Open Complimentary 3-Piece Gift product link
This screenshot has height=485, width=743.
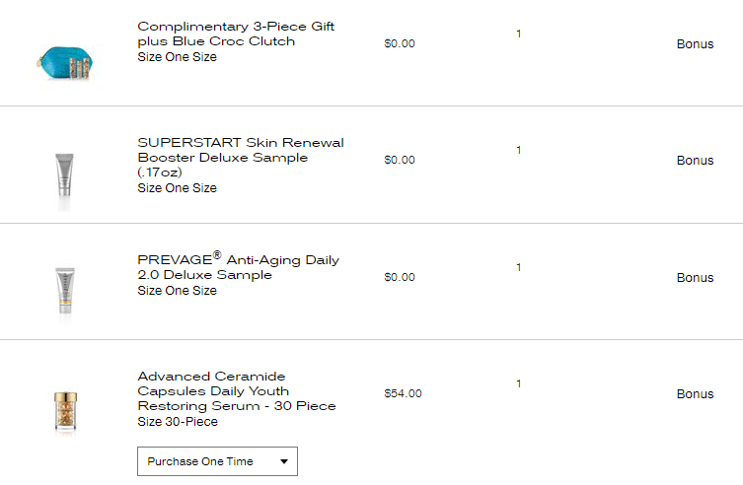coord(236,34)
